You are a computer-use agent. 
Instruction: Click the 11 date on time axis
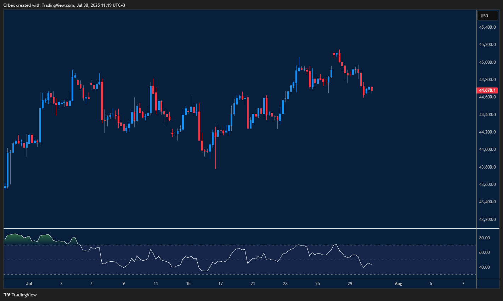(x=156, y=284)
